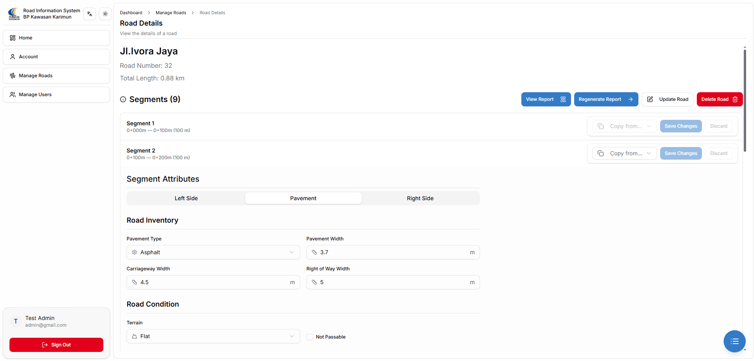Viewport: 754px width, 361px height.
Task: Click the BP Kawasan Karimun logo
Action: [x=14, y=14]
